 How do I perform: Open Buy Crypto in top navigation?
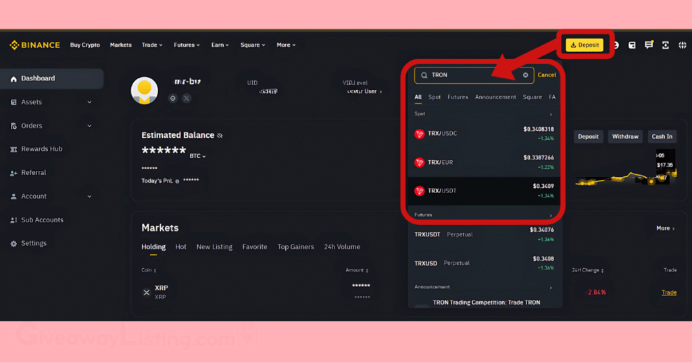point(84,45)
